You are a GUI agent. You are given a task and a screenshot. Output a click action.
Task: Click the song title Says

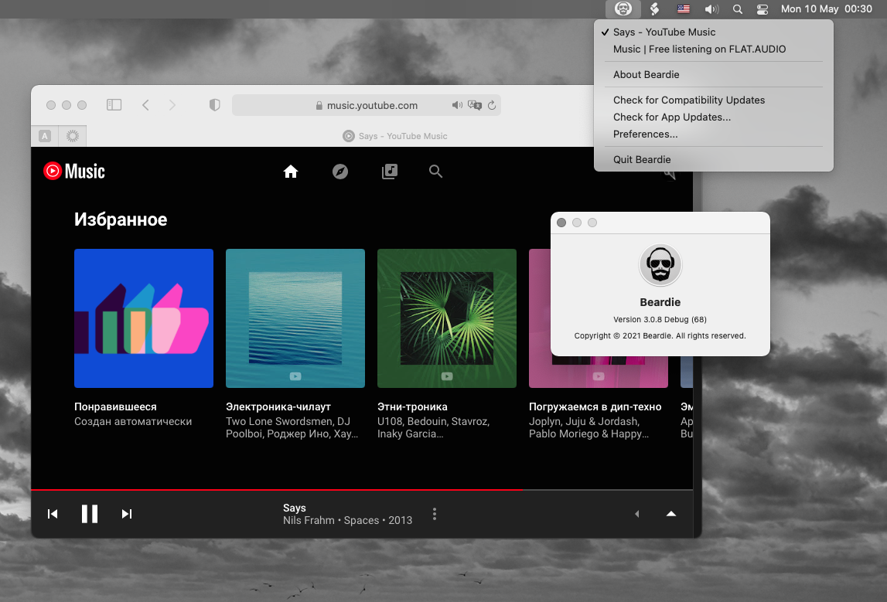pos(294,508)
